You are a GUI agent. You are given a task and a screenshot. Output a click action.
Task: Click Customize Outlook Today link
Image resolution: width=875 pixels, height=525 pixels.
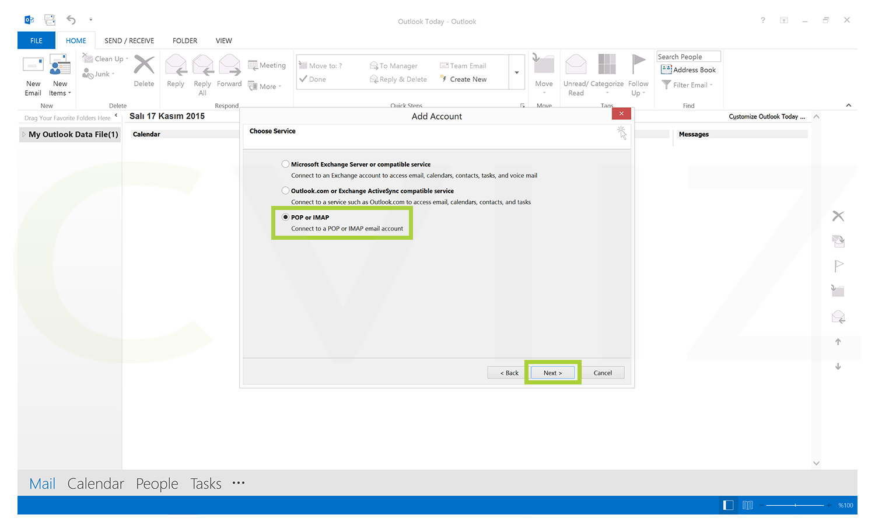(x=766, y=117)
